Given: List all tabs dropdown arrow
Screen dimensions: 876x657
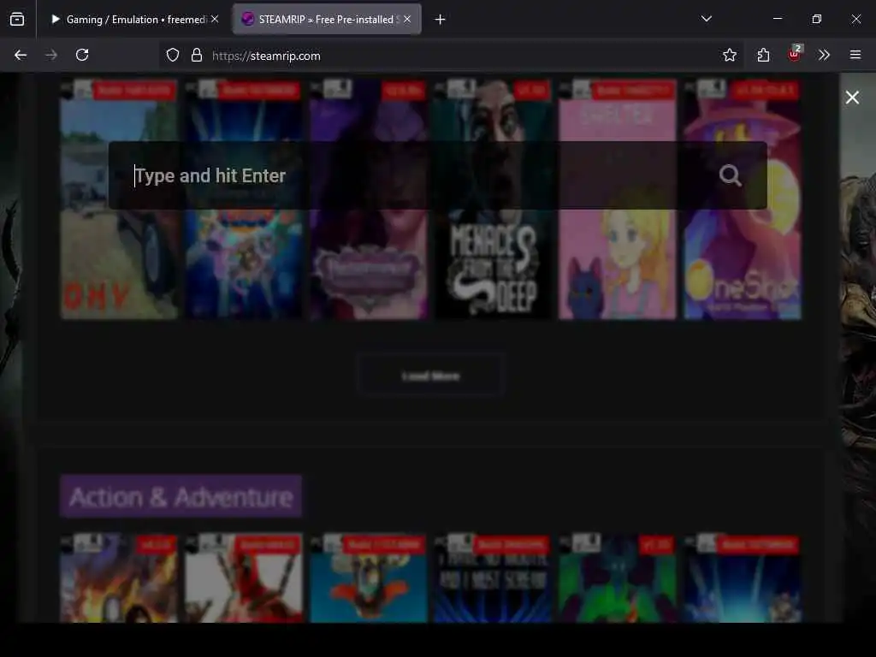Looking at the screenshot, I should point(706,19).
